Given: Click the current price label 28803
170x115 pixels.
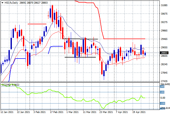Looking at the screenshot, I should point(164,53).
